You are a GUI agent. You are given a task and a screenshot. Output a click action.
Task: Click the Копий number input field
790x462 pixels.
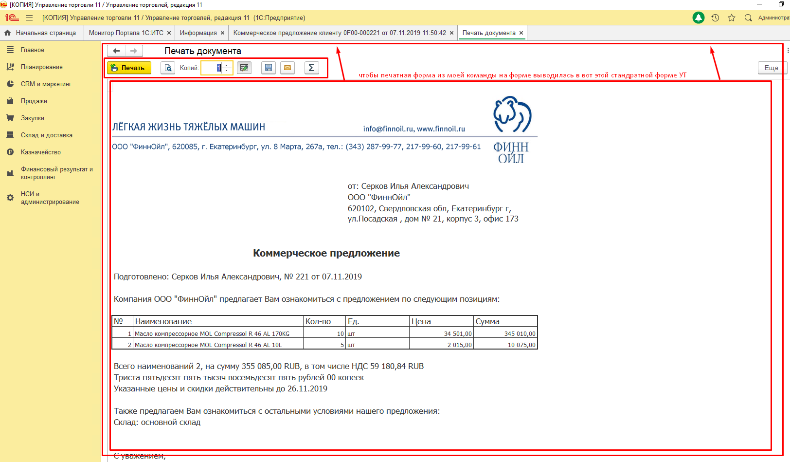[x=212, y=68]
